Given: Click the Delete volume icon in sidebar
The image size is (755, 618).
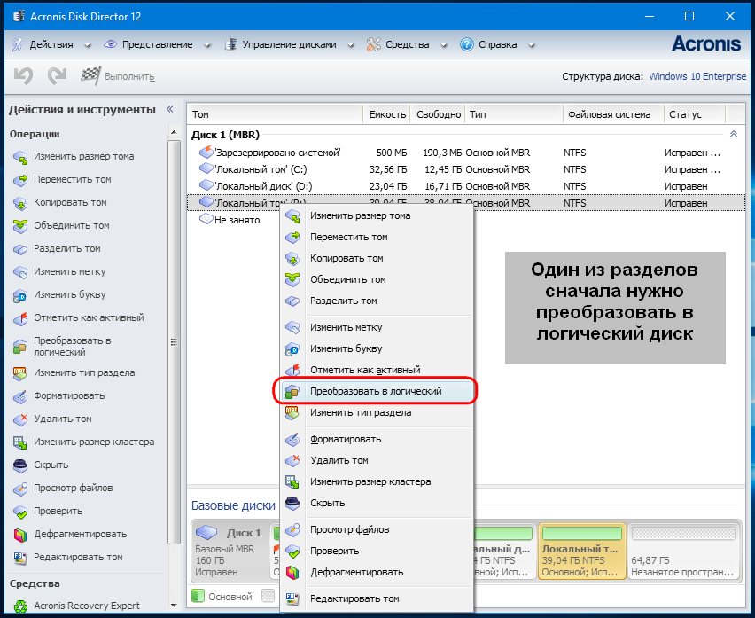Looking at the screenshot, I should [19, 419].
